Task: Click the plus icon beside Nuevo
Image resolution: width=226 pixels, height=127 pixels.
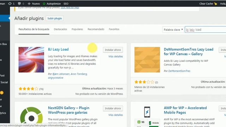Action: 29,4
